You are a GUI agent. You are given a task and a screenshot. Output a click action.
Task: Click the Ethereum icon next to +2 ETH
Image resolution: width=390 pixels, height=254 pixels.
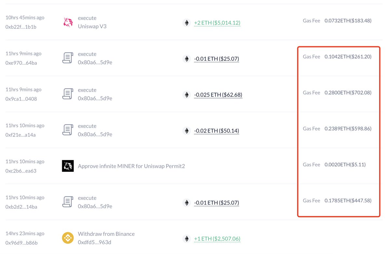click(186, 23)
